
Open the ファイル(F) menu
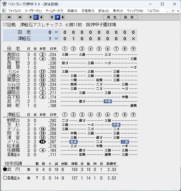pos(15,11)
